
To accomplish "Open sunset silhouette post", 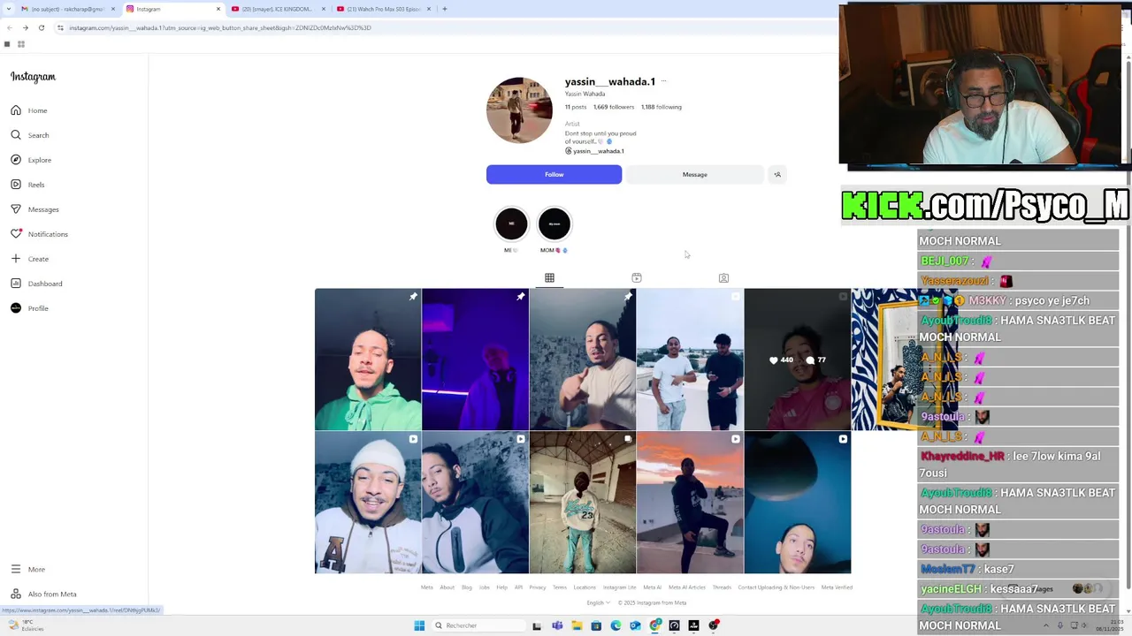I will tap(690, 503).
